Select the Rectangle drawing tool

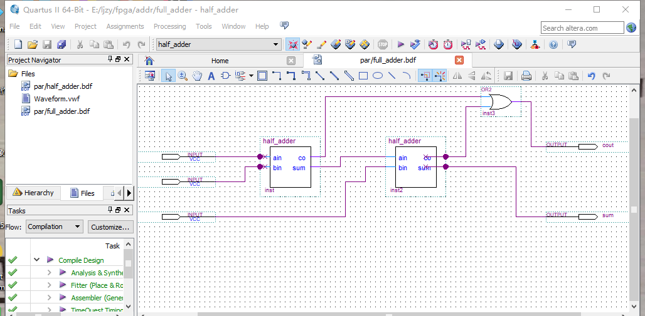[x=363, y=76]
